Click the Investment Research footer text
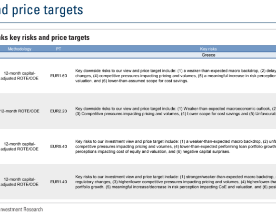The image size is (276, 219). pos(21,209)
